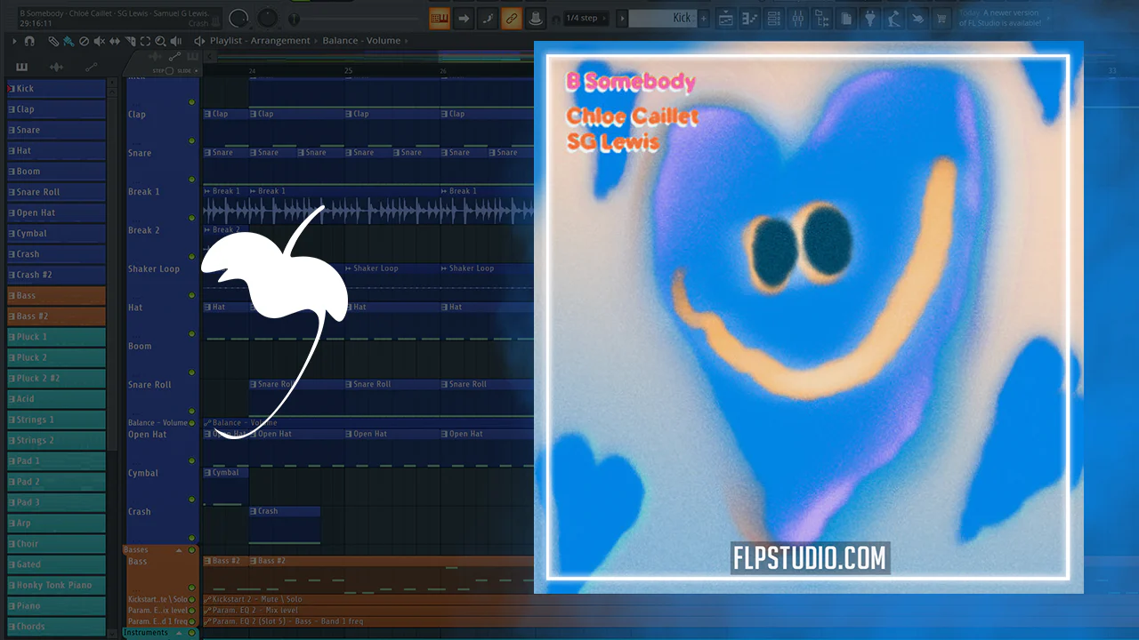Add a new pattern with plus button
This screenshot has width=1139, height=640.
pos(704,18)
